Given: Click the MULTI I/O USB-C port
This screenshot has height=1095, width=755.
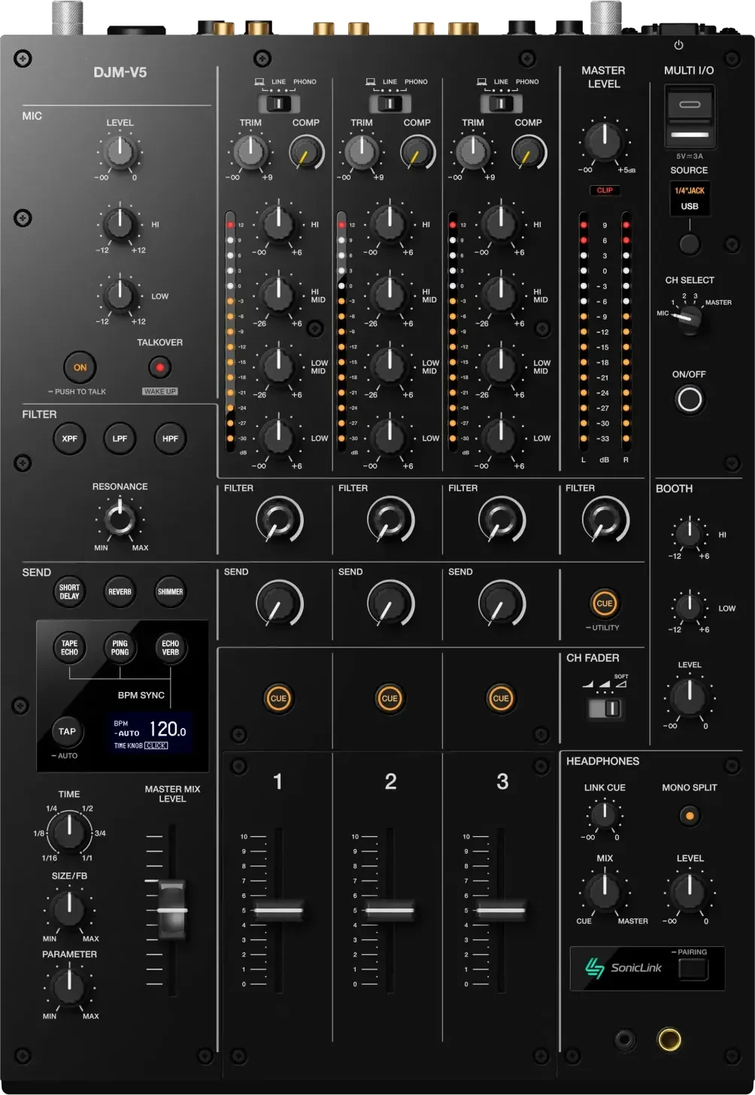Looking at the screenshot, I should click(x=690, y=104).
